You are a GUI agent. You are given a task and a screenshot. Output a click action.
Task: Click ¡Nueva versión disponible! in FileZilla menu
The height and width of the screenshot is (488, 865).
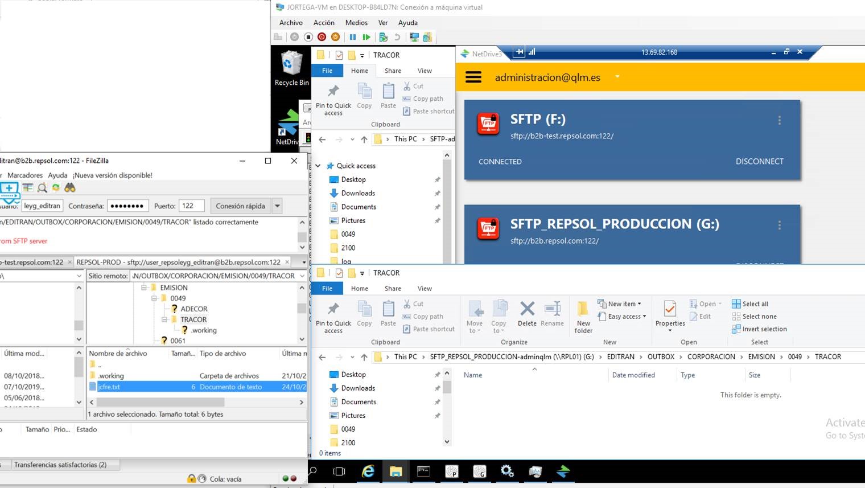click(x=113, y=175)
